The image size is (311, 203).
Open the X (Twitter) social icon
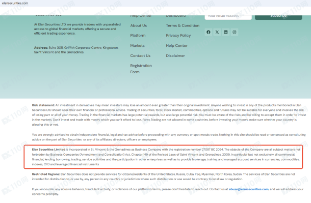point(217,32)
